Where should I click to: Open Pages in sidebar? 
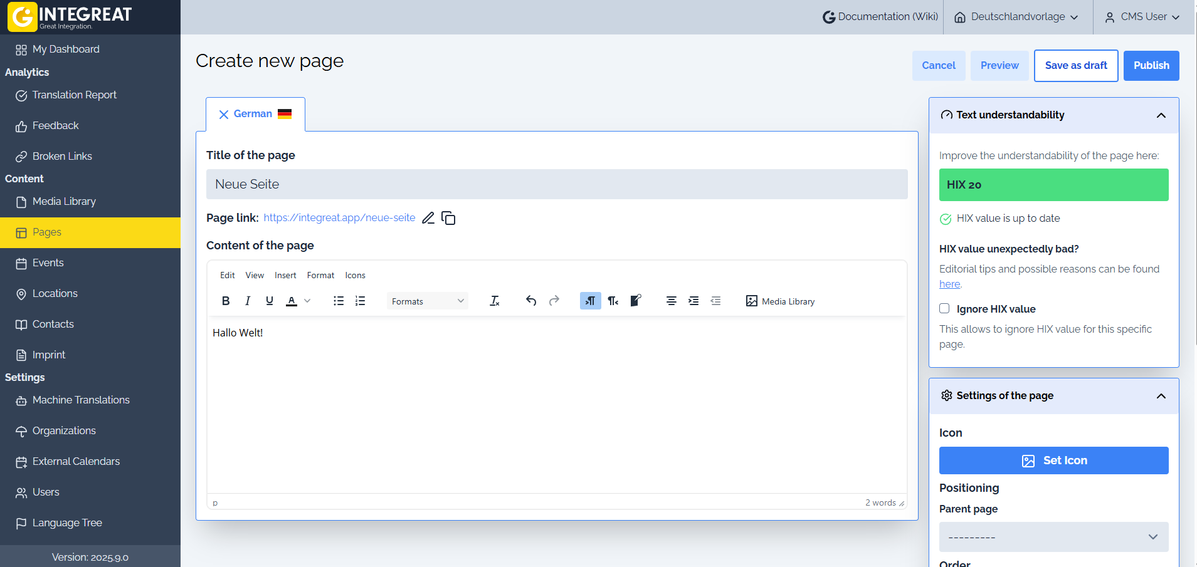[x=90, y=232]
